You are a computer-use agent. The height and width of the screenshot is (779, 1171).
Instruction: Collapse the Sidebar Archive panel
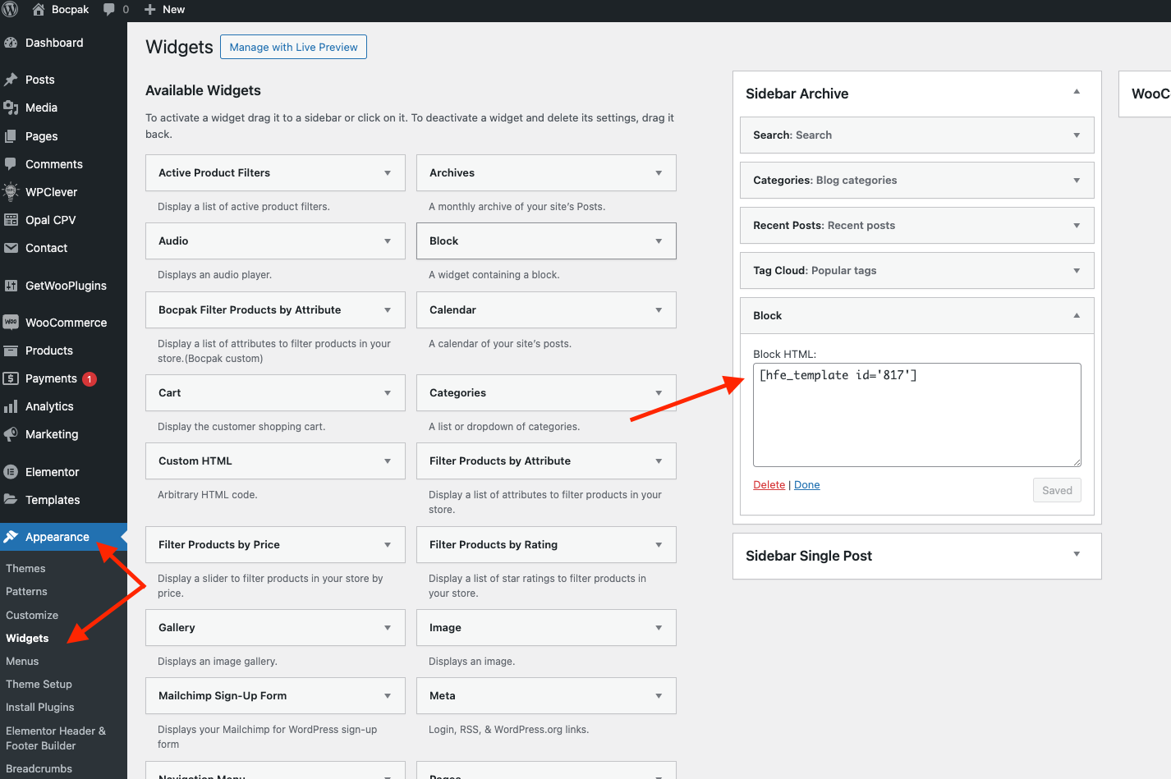[1076, 92]
